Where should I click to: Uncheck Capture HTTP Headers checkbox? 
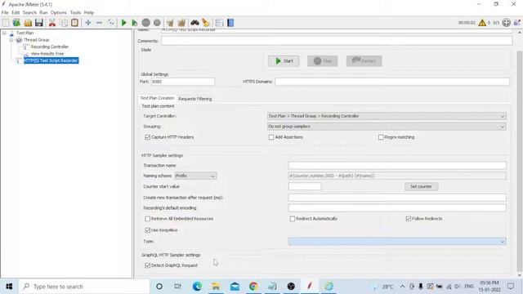147,137
